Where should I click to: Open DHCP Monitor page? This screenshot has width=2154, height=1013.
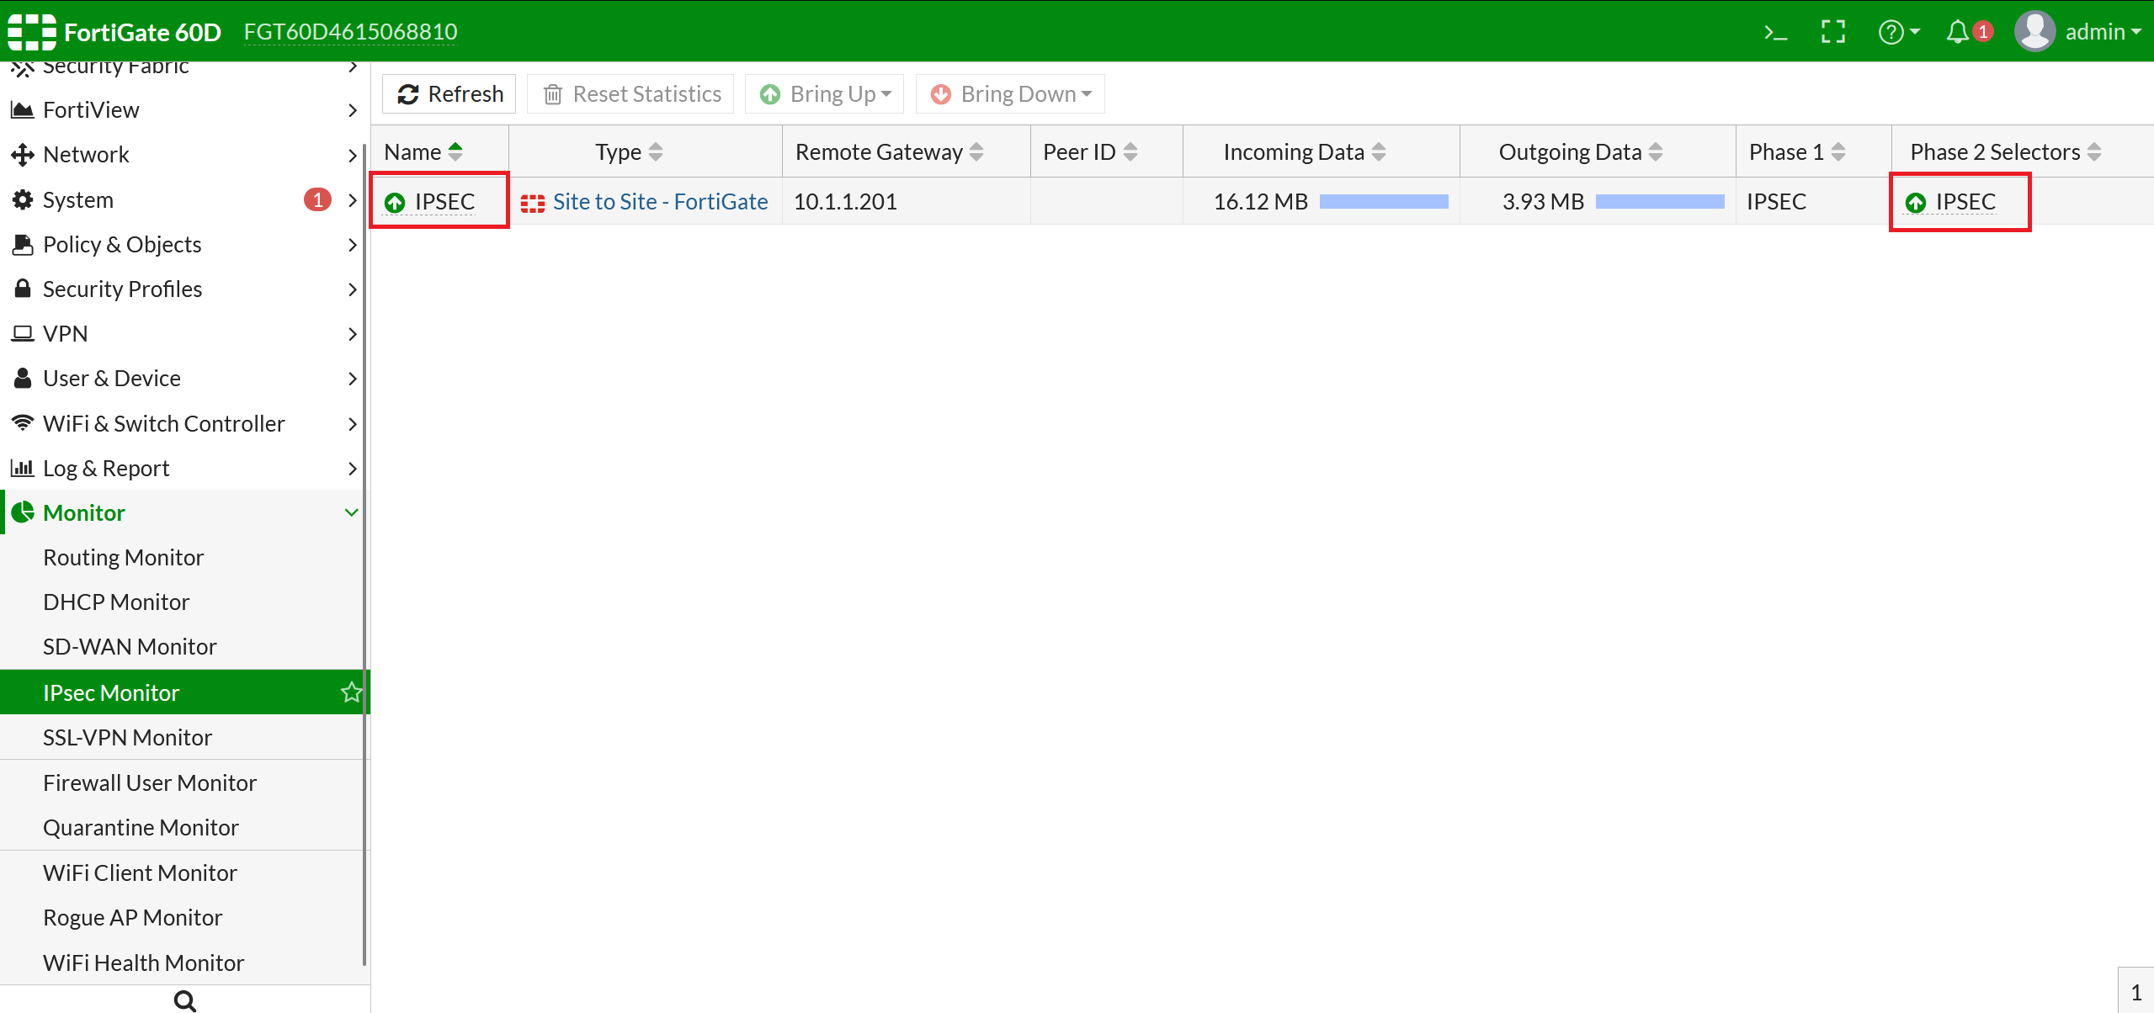coord(116,602)
